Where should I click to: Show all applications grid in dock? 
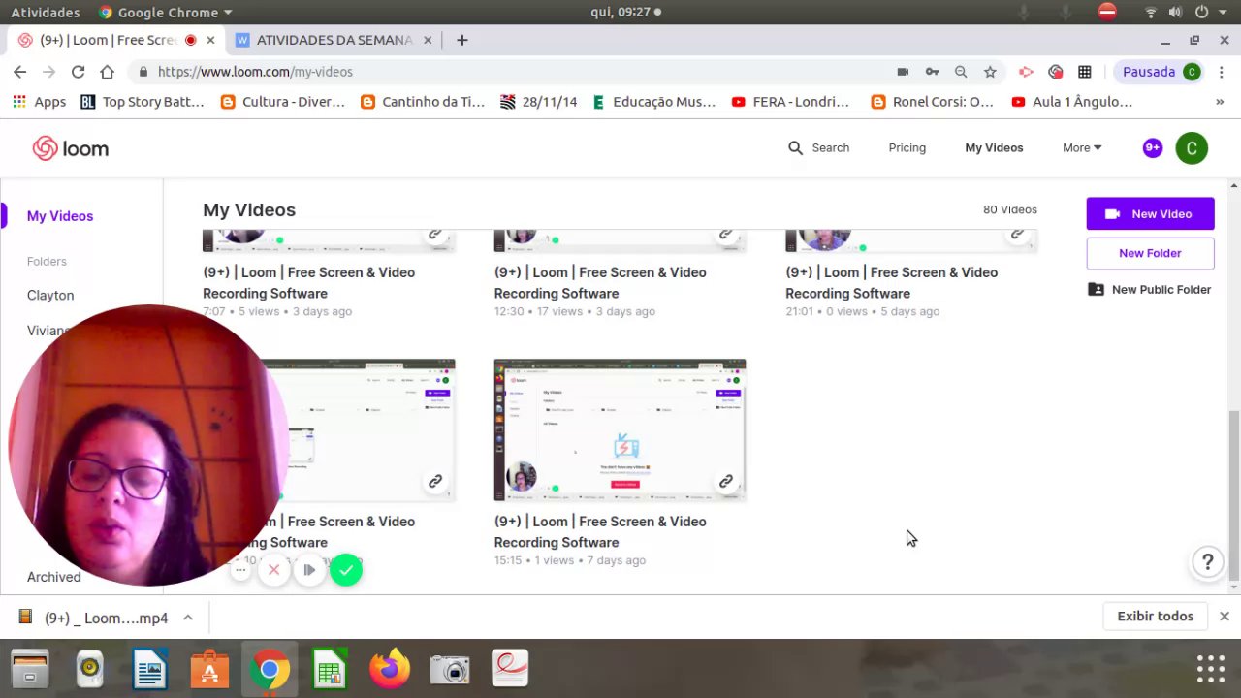click(1211, 669)
